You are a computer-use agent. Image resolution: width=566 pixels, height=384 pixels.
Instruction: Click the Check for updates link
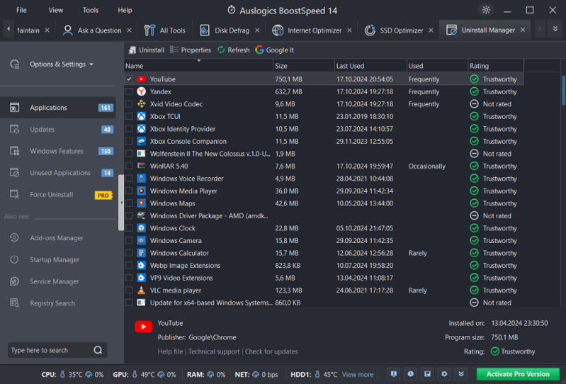(x=271, y=351)
